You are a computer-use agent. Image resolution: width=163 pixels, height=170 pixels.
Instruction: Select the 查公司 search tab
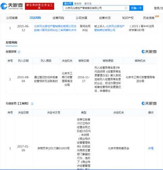click(68, 4)
